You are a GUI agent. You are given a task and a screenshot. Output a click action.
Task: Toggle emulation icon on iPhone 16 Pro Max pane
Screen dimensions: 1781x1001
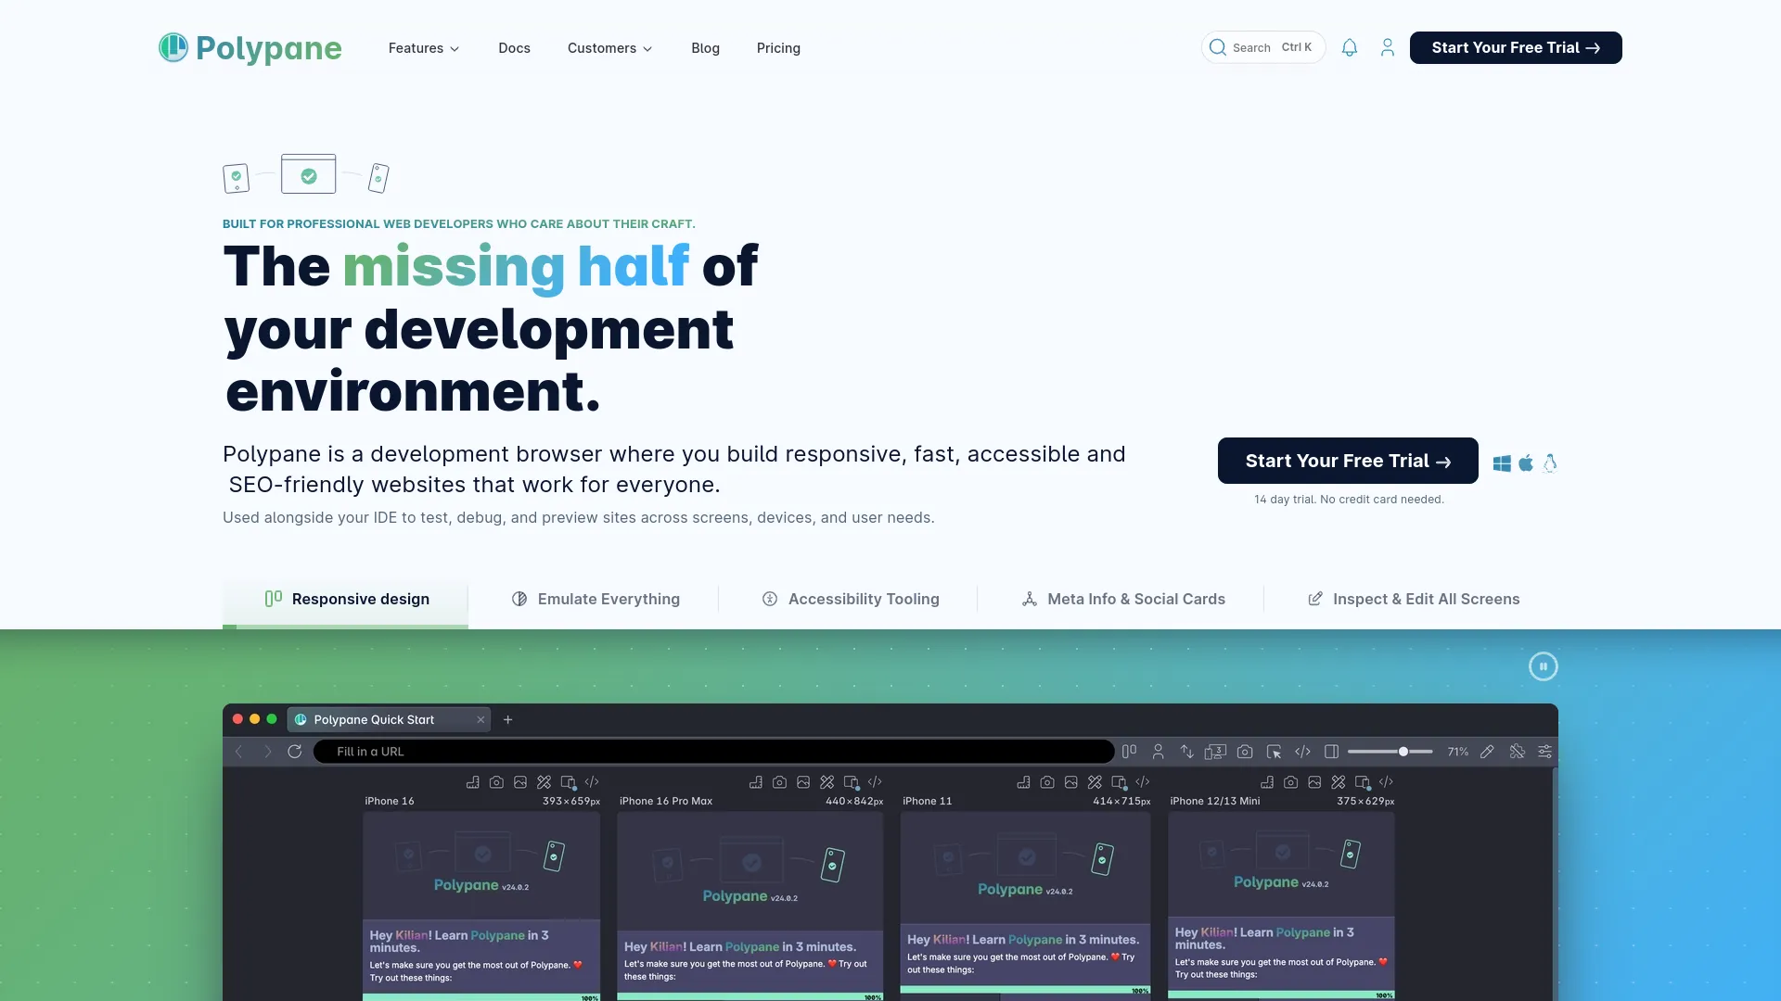point(852,782)
